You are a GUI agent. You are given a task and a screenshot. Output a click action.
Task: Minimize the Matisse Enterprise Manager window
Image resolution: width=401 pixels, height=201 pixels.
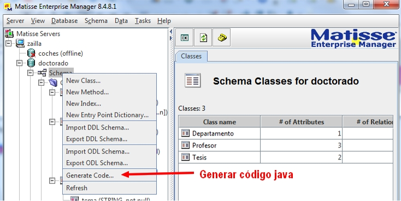(x=351, y=4)
